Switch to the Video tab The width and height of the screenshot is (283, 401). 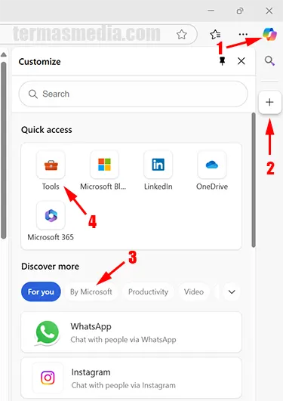(194, 291)
